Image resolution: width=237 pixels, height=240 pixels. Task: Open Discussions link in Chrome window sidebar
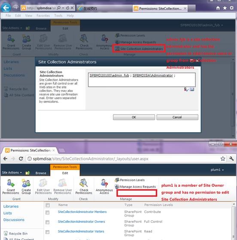[x=14, y=220]
